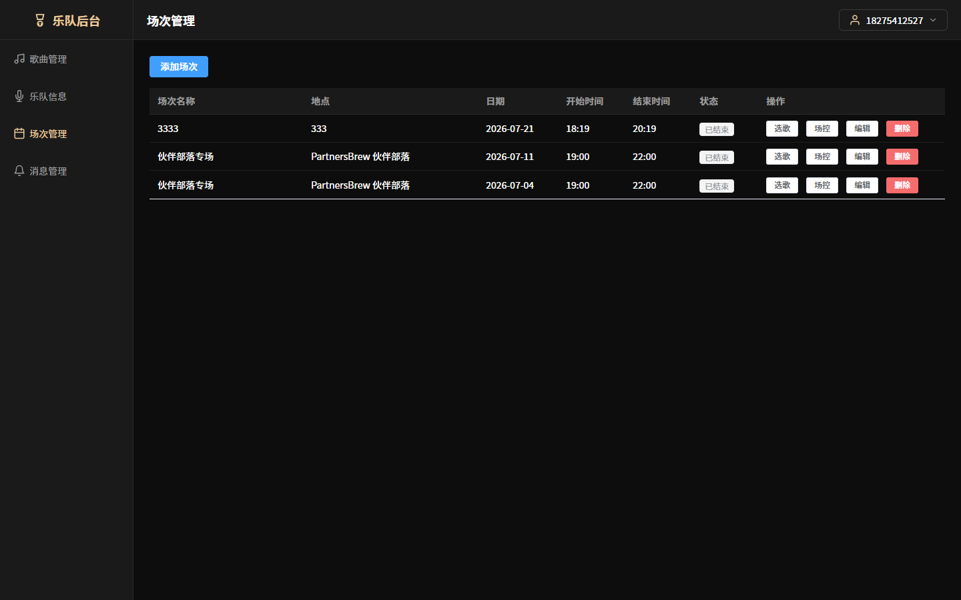
Task: Click 选歌 for the 3333 session
Action: (782, 129)
